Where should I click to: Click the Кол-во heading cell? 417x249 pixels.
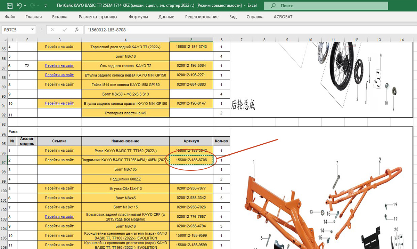pos(221,141)
